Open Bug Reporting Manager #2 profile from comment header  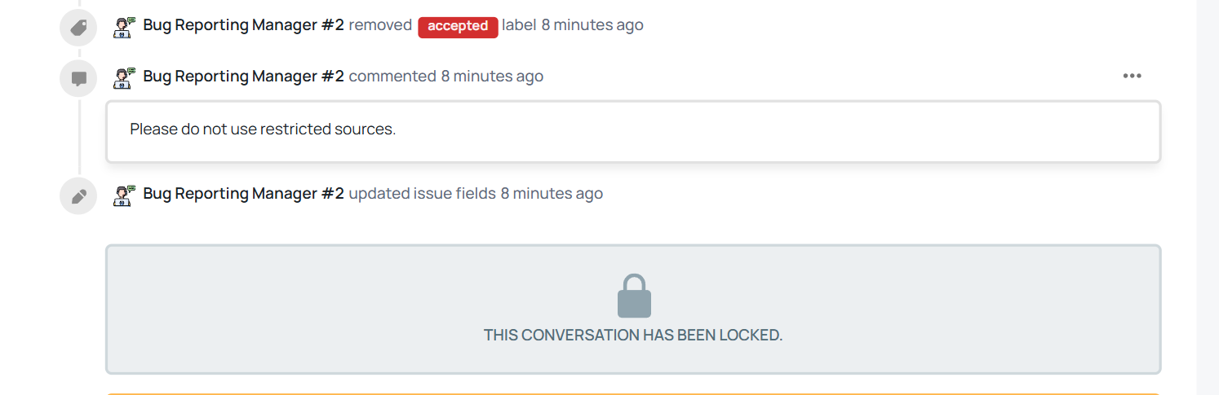[244, 77]
